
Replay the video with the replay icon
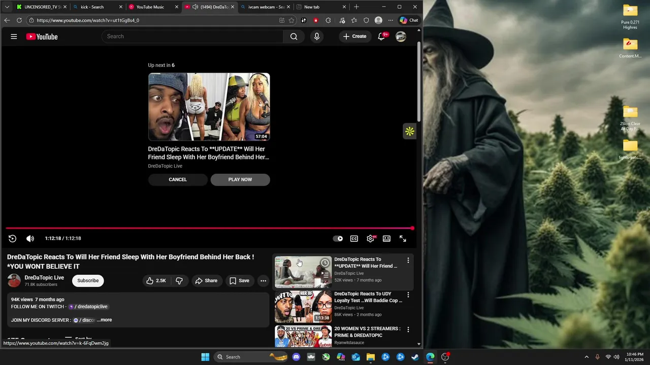click(12, 238)
